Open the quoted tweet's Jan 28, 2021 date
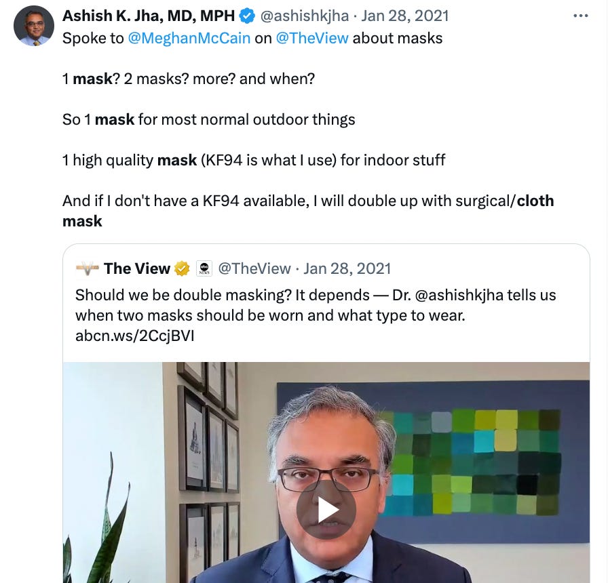Viewport: 608px width, 583px height. 347,268
